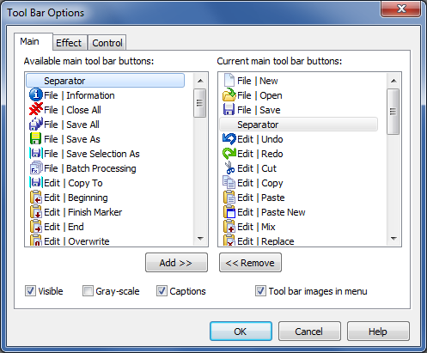
Task: Select the File Information icon in available list
Action: point(36,95)
